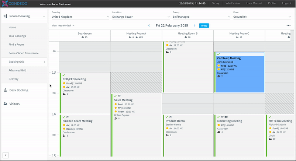
Task: Click Boardroom capacity people icon
Action: pyautogui.click(x=83, y=37)
